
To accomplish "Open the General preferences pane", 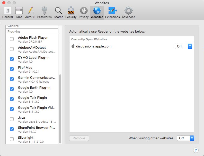I will point(7,12).
